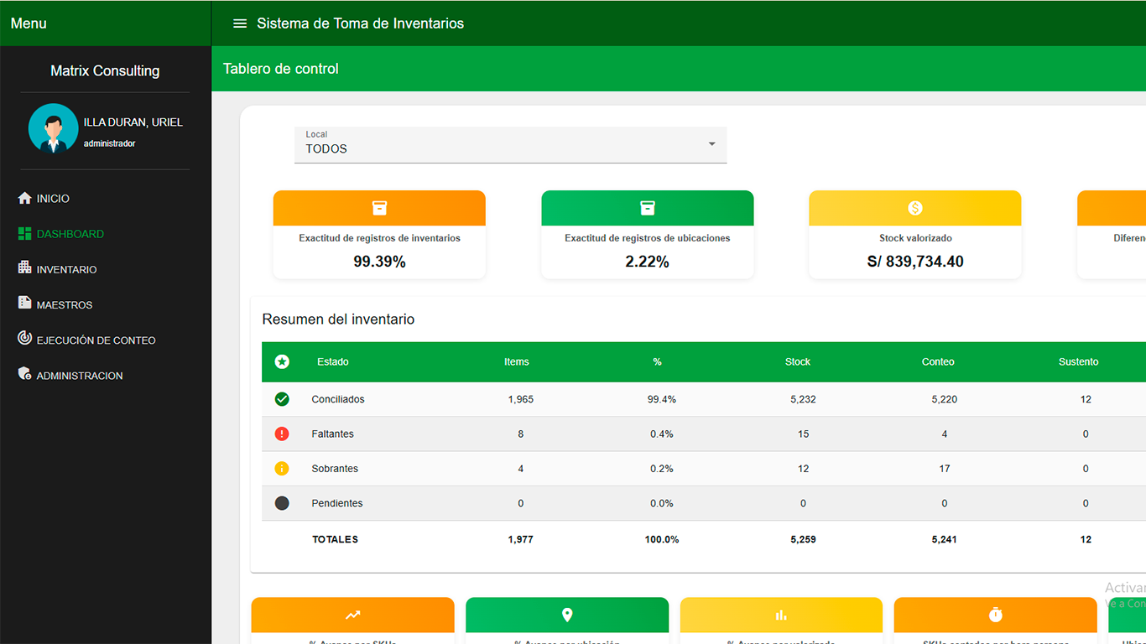Click green check icon for Conciliados
1146x644 pixels.
click(282, 399)
